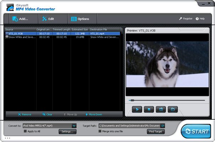The image size is (215, 142).
Task: Click the 19.6MB estimated size cell
Action: [80, 37]
